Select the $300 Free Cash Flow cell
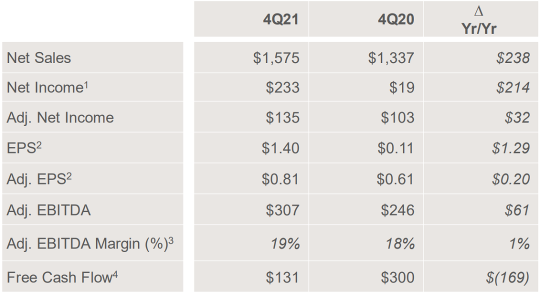 [397, 277]
